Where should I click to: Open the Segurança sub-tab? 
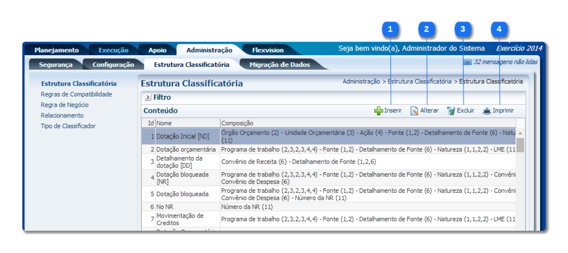tap(55, 65)
